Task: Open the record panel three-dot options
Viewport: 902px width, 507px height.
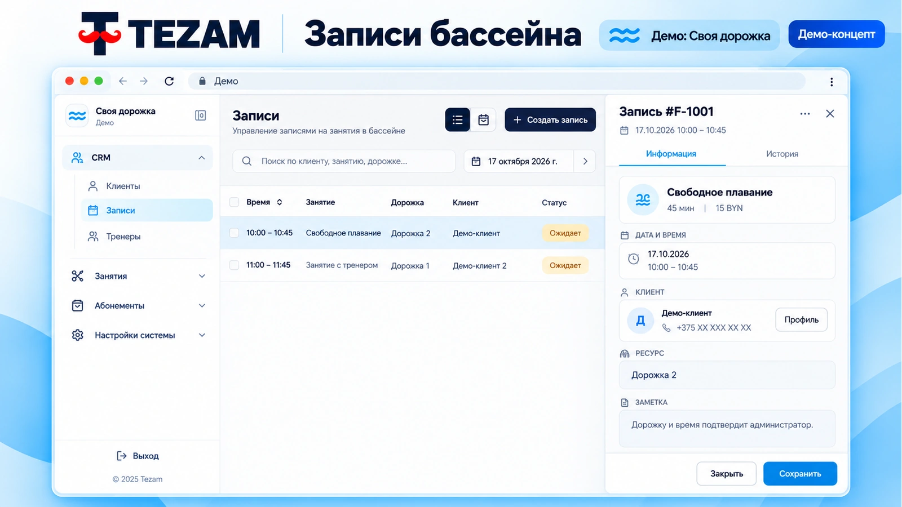Action: point(805,114)
